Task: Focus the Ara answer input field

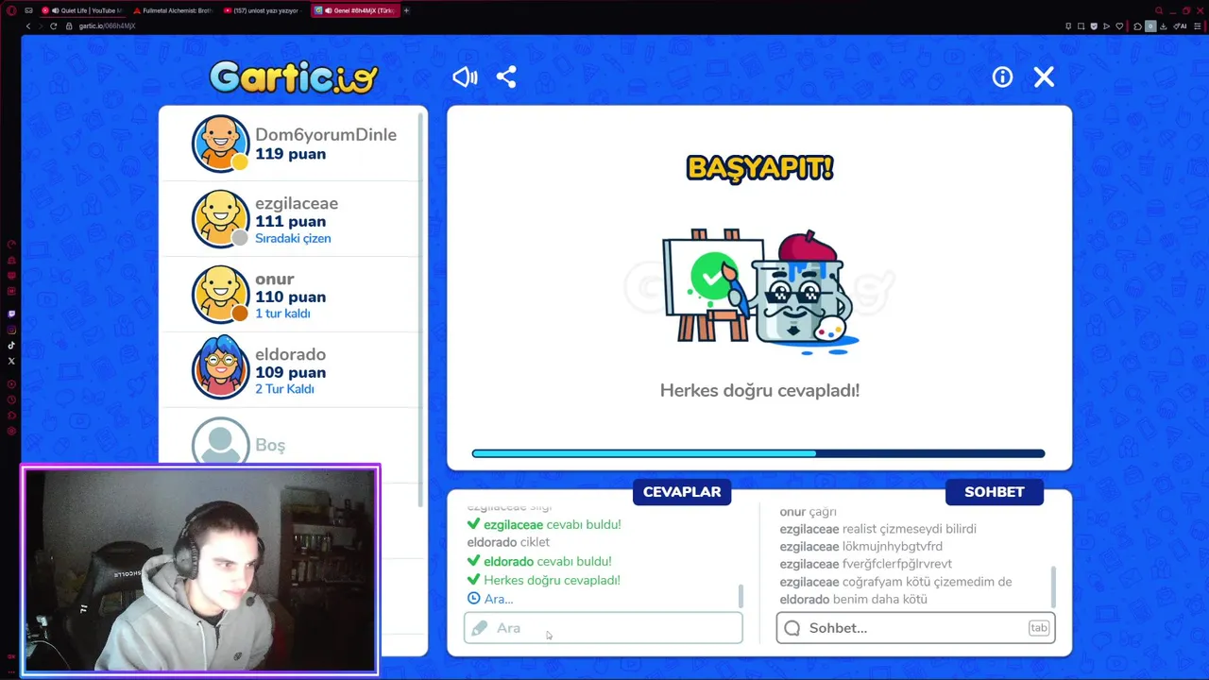Action: coord(604,628)
